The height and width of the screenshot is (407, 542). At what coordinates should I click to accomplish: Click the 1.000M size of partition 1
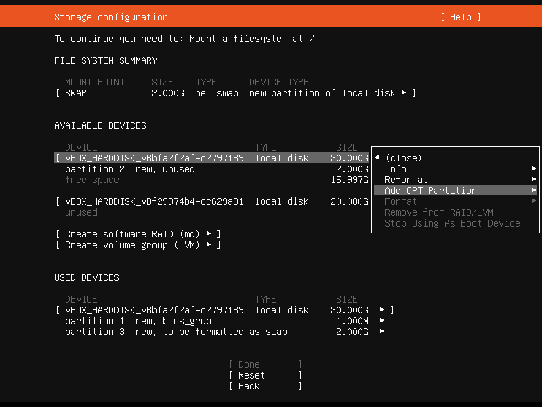click(352, 321)
